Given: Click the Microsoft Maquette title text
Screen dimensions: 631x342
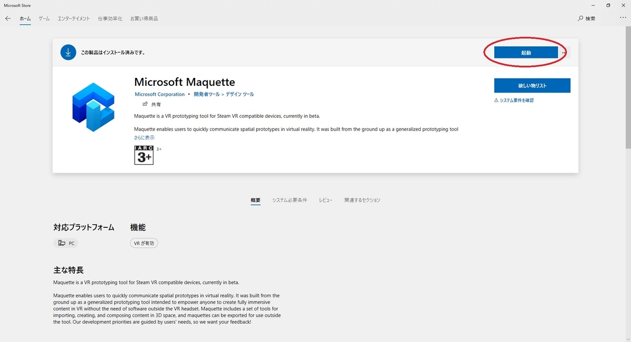Looking at the screenshot, I should [185, 82].
